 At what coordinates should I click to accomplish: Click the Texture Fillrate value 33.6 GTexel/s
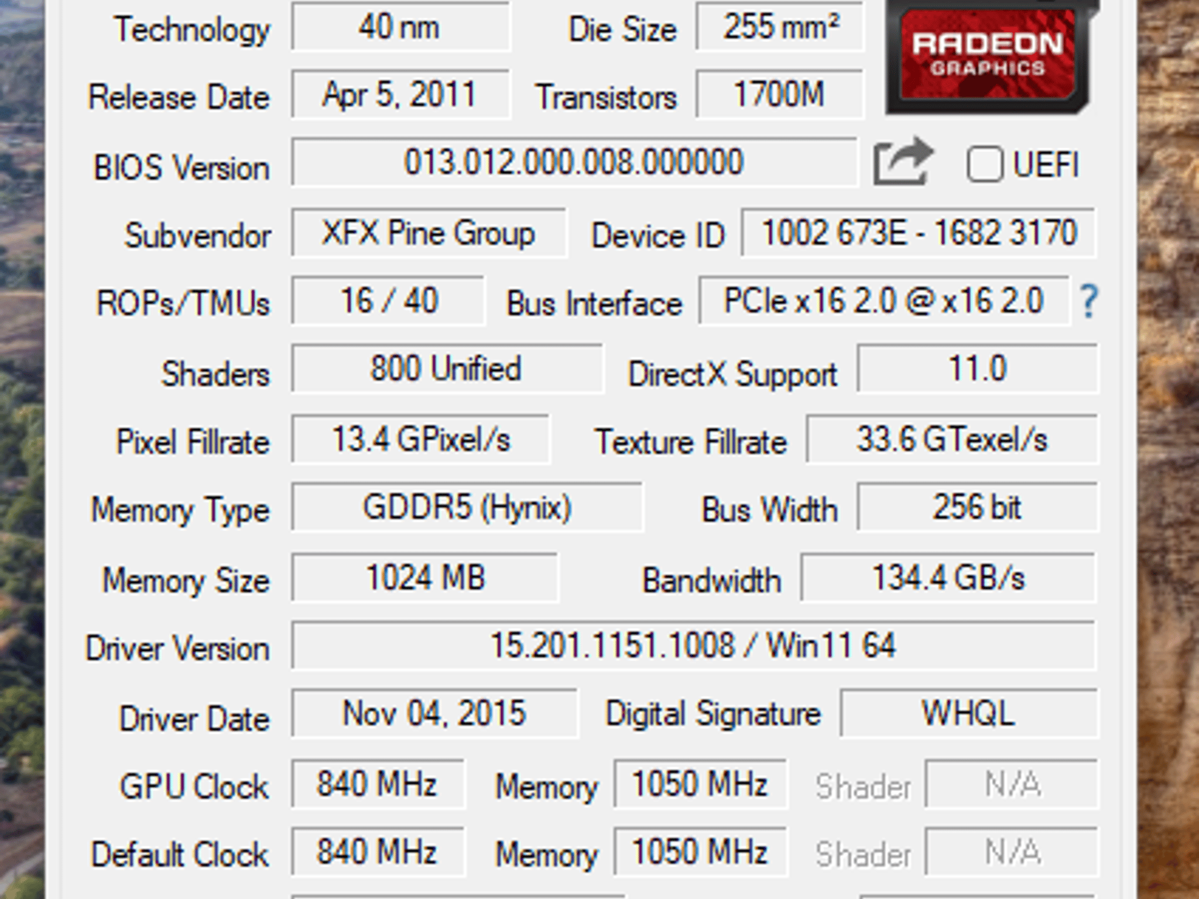point(951,440)
